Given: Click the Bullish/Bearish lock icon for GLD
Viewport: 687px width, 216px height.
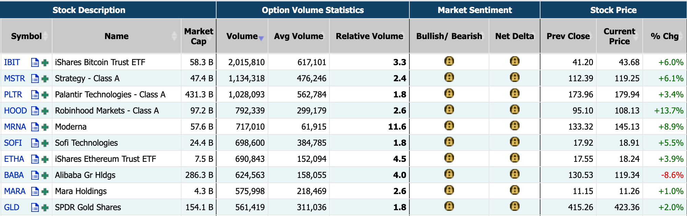Looking at the screenshot, I should (x=449, y=206).
